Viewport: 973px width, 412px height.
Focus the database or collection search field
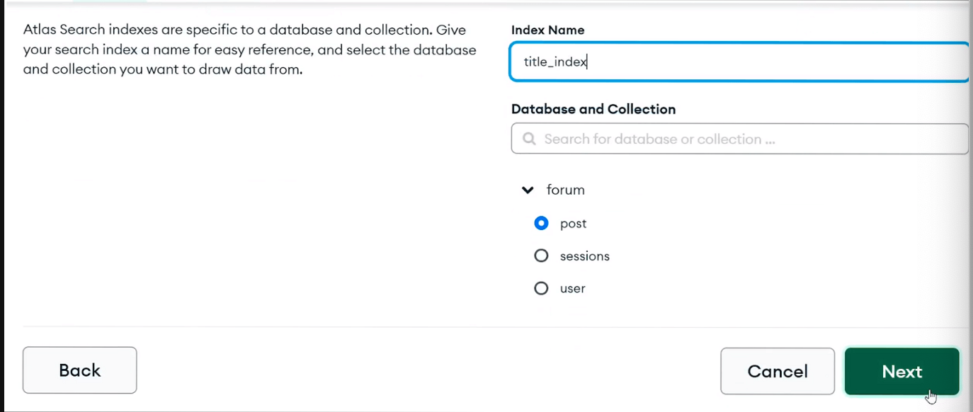coord(740,139)
